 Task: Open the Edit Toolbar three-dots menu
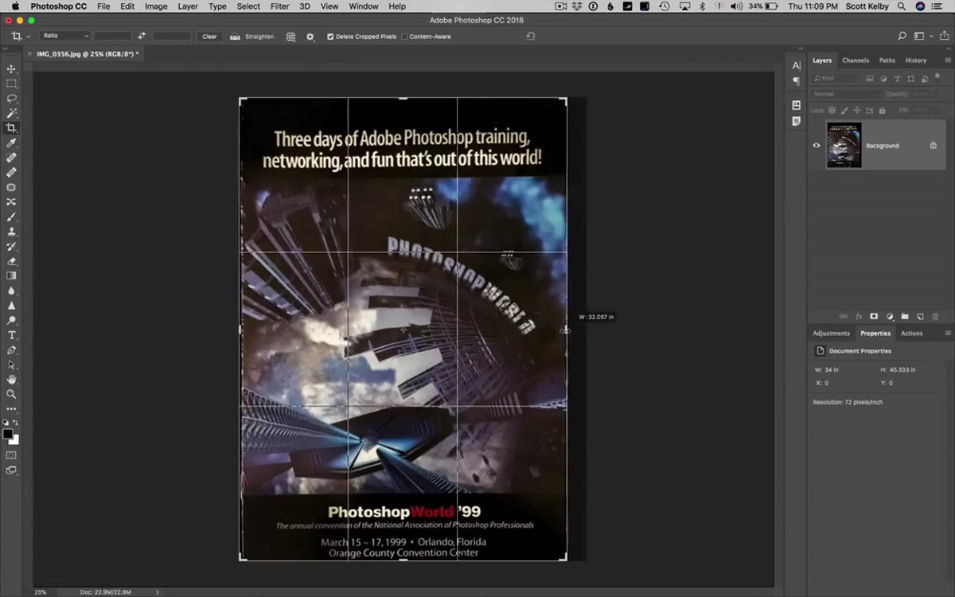(x=11, y=409)
